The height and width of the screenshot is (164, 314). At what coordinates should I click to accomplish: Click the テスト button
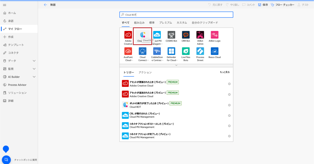coord(303,5)
